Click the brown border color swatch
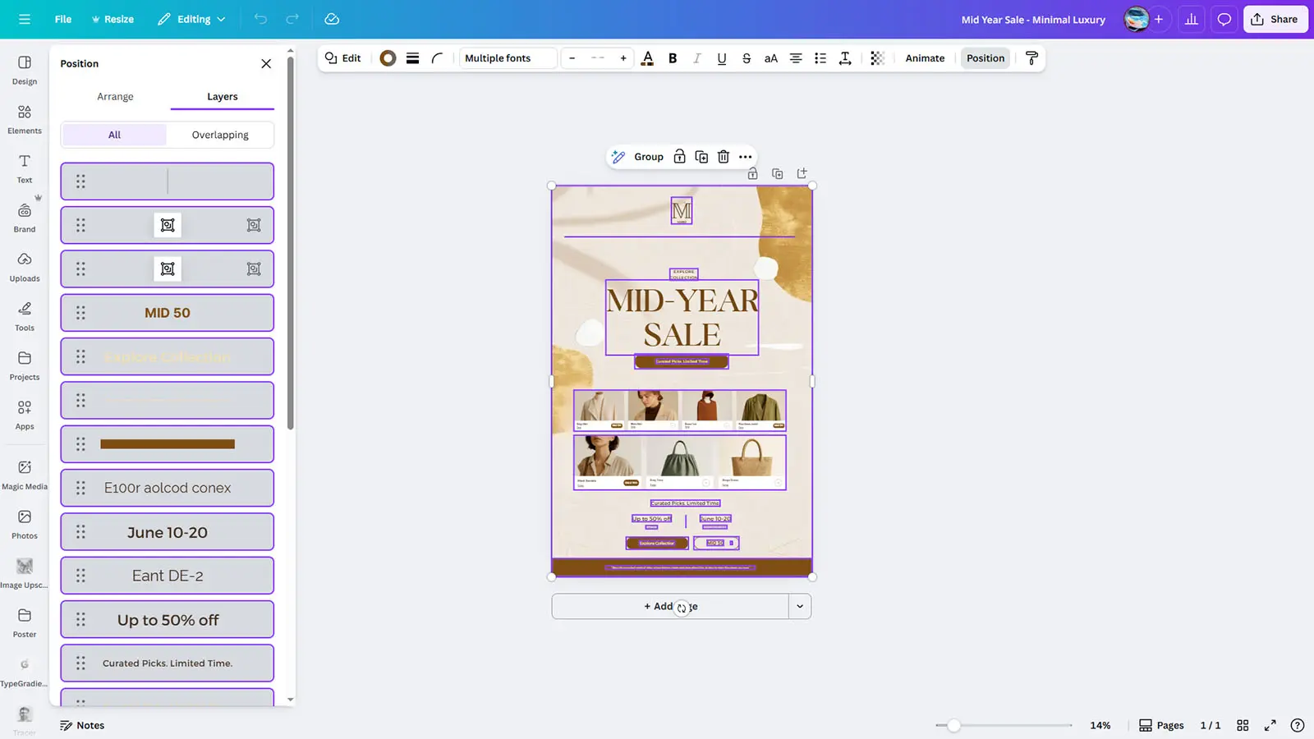Image resolution: width=1314 pixels, height=739 pixels. (388, 58)
